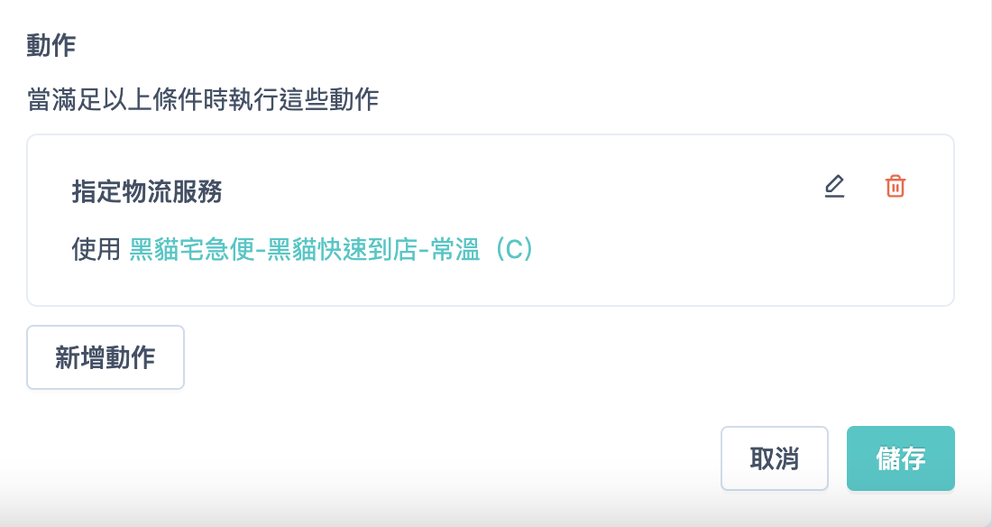992x527 pixels.
Task: Delete the 指定物流服務 action via trash icon
Action: point(896,187)
